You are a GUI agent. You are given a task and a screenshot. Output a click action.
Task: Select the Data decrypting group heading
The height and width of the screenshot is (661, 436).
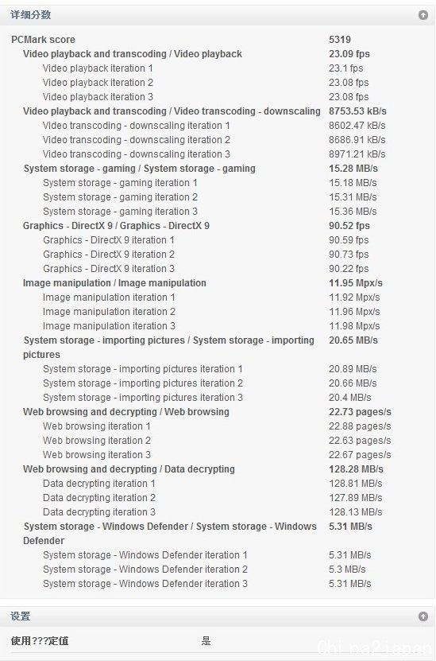129,469
